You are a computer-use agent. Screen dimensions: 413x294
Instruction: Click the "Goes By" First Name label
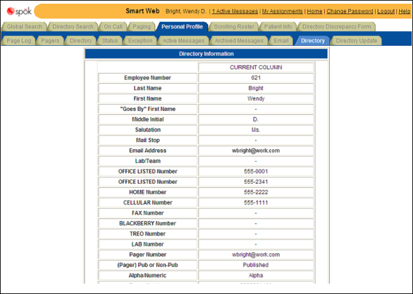click(x=147, y=109)
